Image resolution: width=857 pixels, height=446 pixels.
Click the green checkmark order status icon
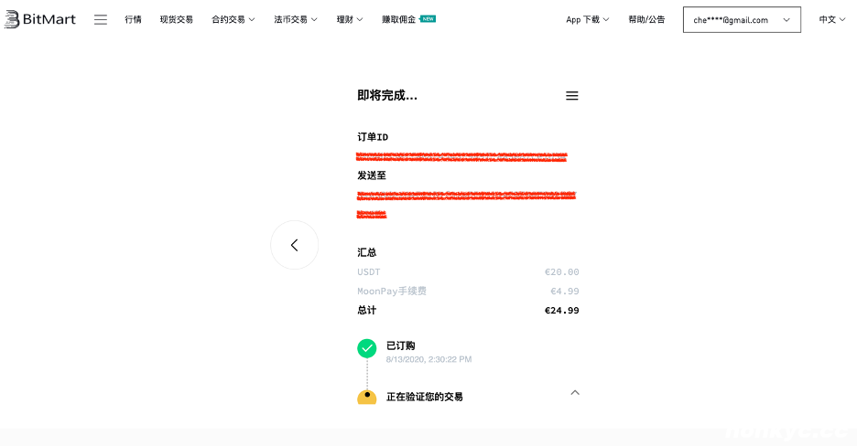pyautogui.click(x=367, y=348)
